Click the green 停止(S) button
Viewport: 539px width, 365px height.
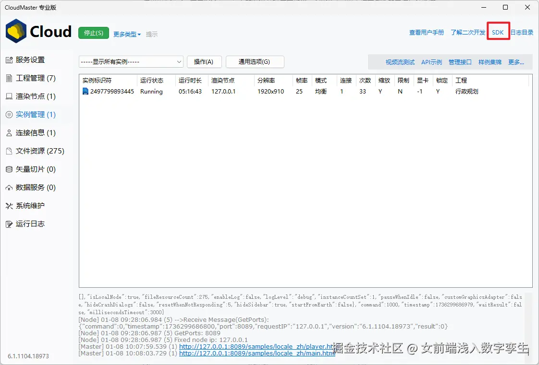click(94, 33)
